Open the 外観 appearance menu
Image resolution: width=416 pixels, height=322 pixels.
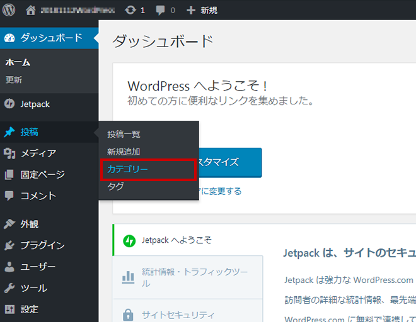pos(29,224)
